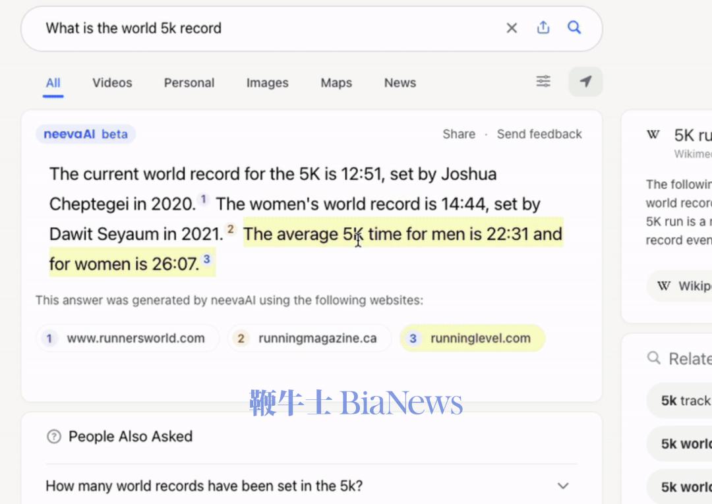Click highlighted text 'The average 5K time for men'
This screenshot has width=712, height=504.
coord(354,234)
